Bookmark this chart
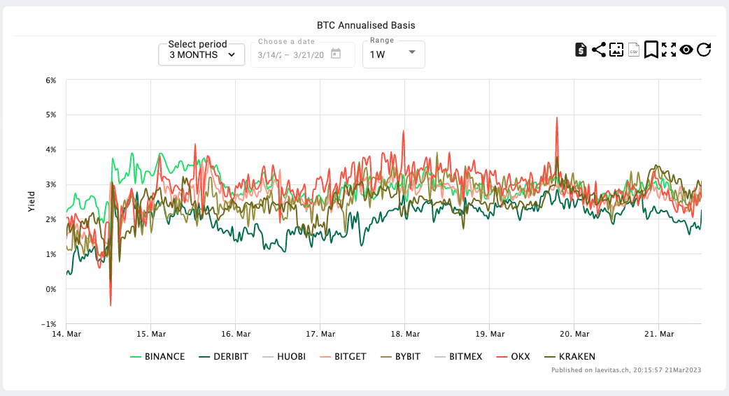729x396 pixels. click(651, 50)
